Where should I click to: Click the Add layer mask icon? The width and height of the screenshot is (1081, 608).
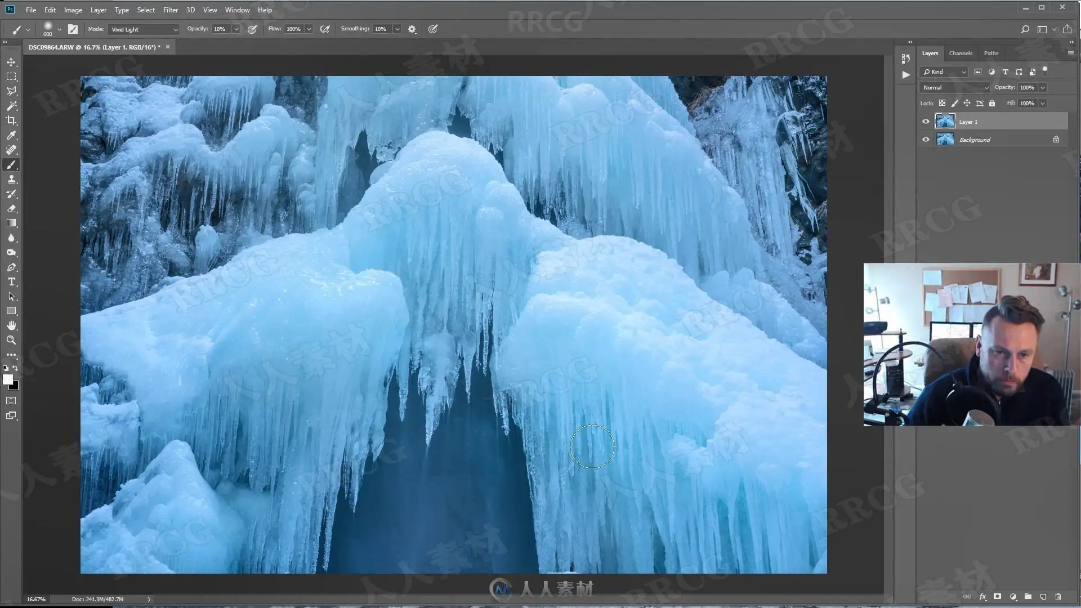tap(997, 597)
